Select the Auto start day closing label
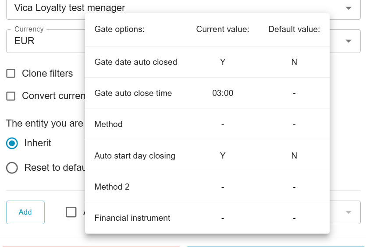The image size is (366, 247). (135, 156)
